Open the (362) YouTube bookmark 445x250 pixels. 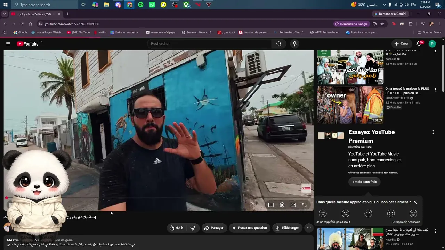coord(78,33)
